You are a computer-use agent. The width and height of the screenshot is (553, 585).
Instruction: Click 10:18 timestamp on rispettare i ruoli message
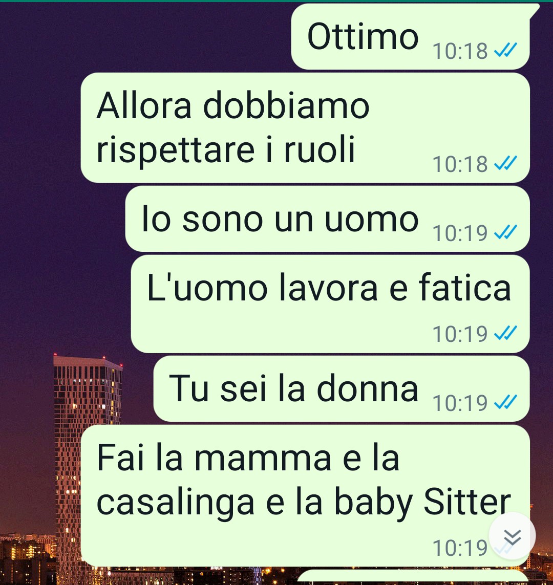click(460, 164)
